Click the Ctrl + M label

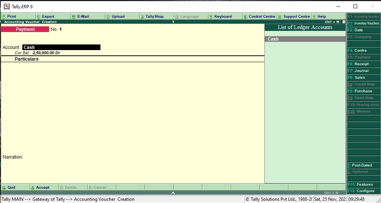332,22
